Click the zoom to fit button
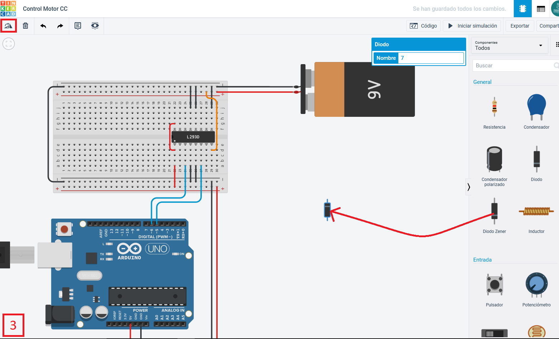Image resolution: width=559 pixels, height=339 pixels. coord(9,44)
